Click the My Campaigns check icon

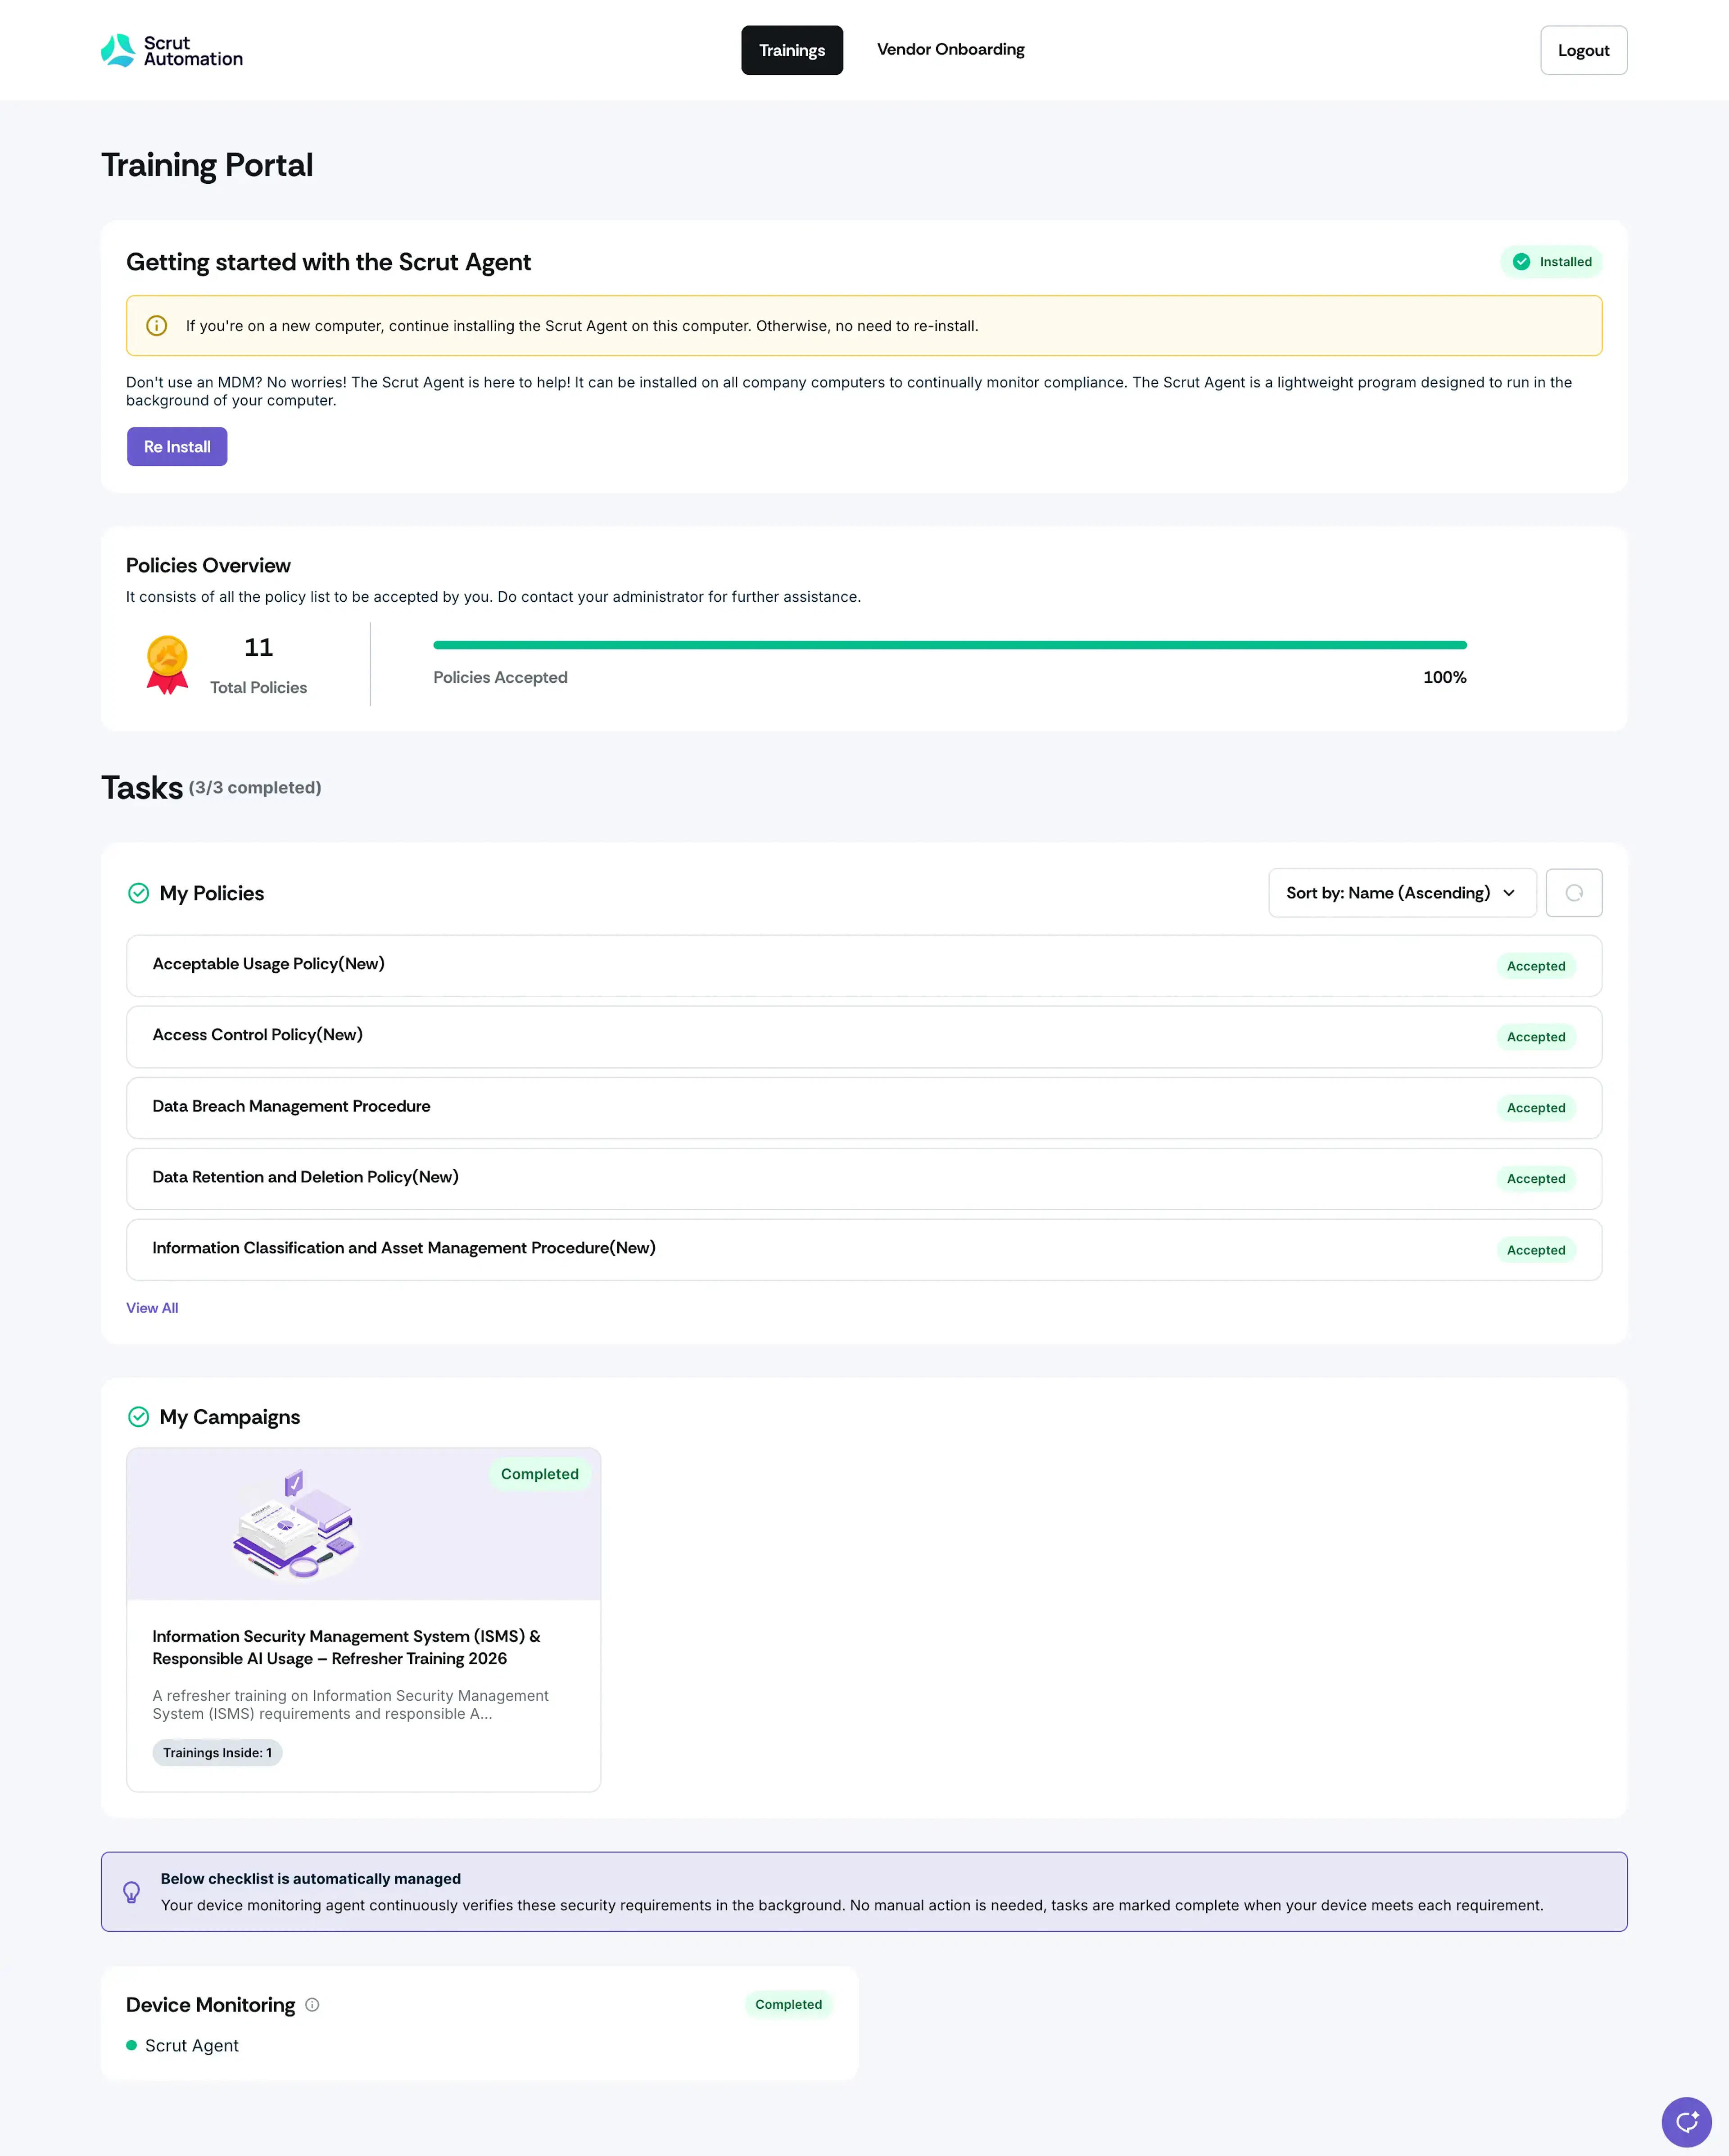tap(139, 1417)
